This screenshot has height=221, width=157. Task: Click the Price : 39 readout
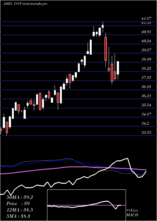click(x=18, y=204)
